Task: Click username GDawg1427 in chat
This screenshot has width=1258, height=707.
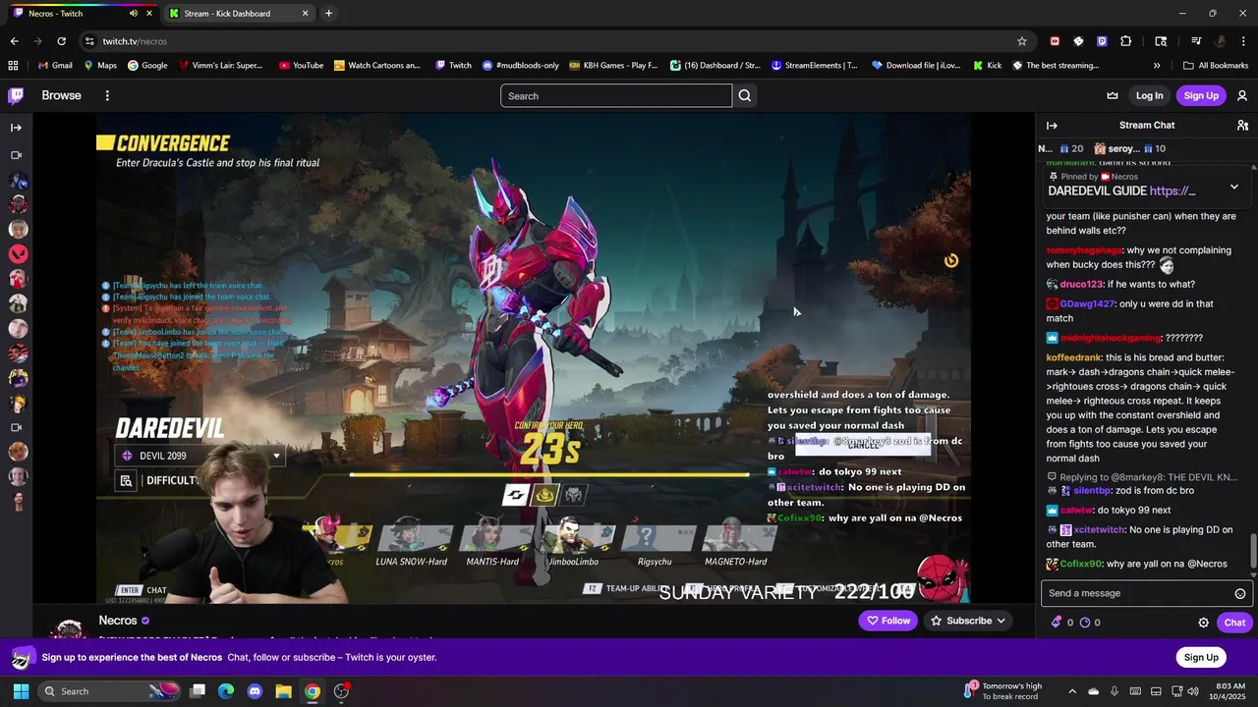Action: coord(1089,303)
